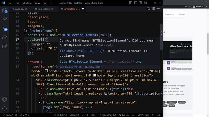Expand hidden menu items ellipsis
The image size is (209, 117).
point(51,3)
